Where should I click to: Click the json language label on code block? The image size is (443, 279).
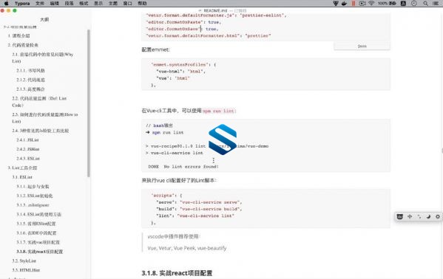(362, 46)
